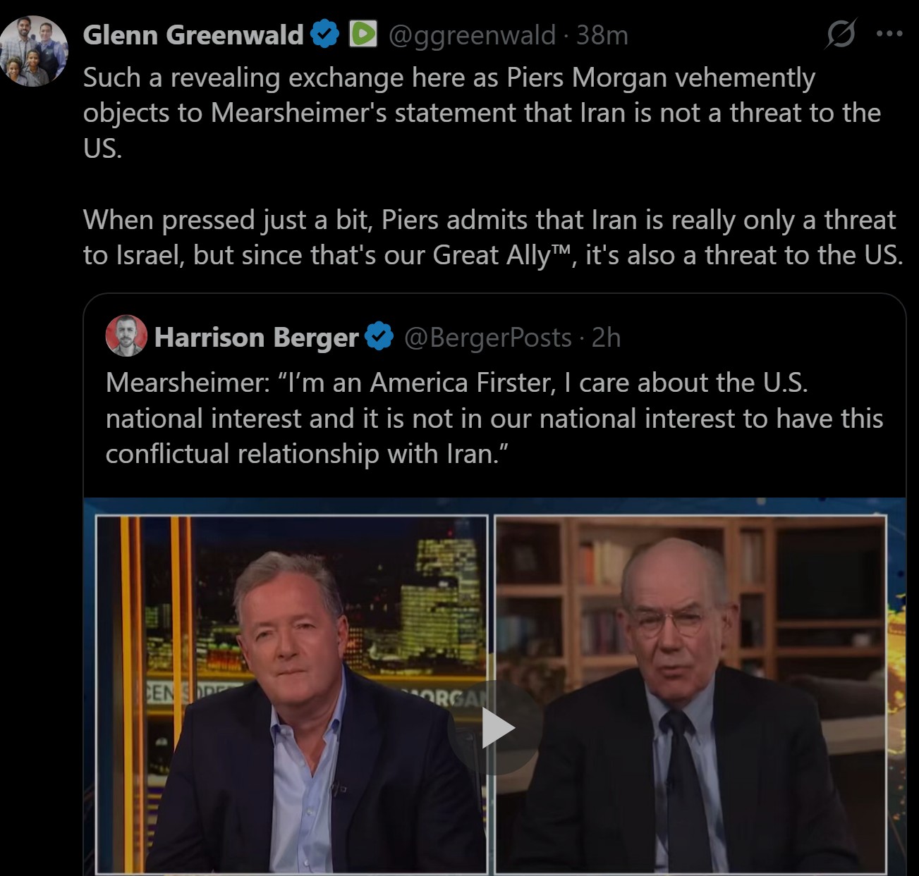
Task: Open the quoted tweet's 2h timestamp
Action: tap(606, 338)
